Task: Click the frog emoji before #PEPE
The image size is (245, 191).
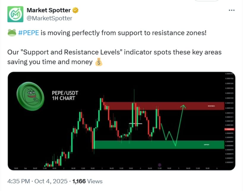Action: coord(12,33)
